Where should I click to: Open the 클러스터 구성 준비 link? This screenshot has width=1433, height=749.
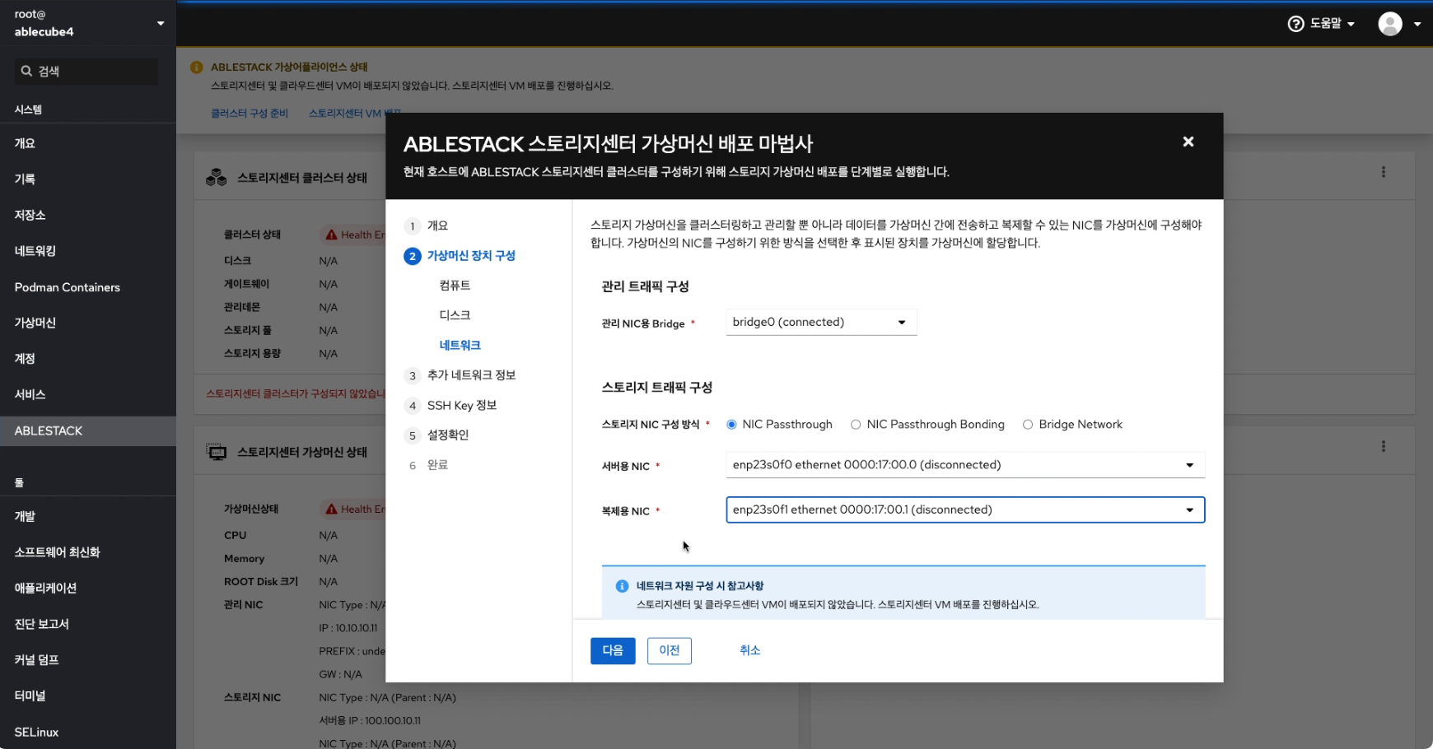250,114
